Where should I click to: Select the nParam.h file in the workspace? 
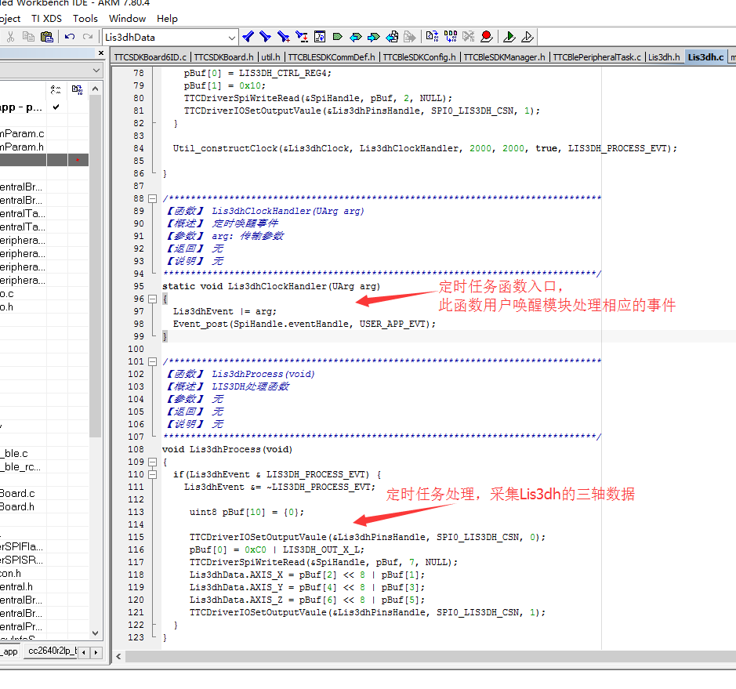point(22,147)
